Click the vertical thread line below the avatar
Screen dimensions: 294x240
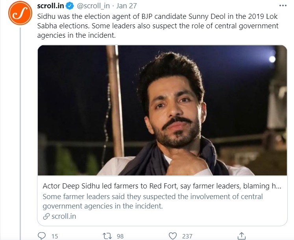[20, 130]
